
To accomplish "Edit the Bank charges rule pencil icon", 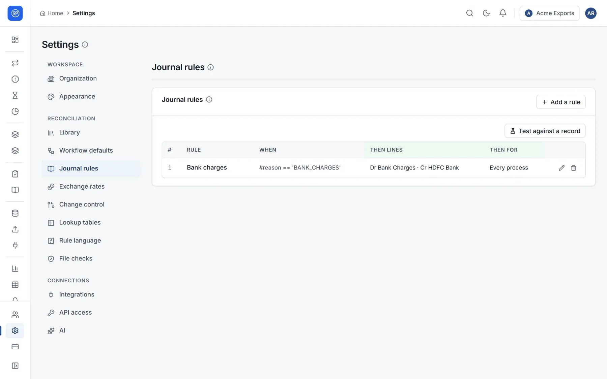I will click(x=561, y=168).
